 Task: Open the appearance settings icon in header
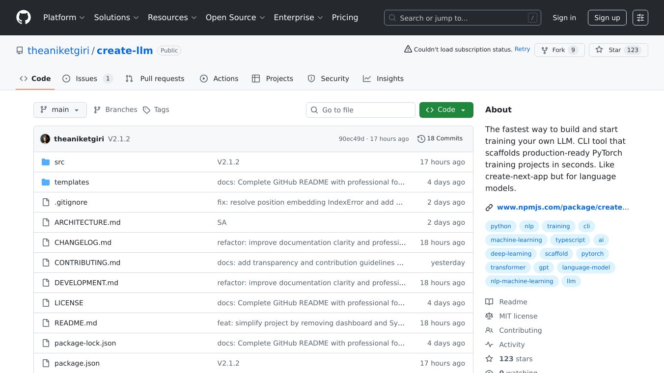click(x=640, y=18)
